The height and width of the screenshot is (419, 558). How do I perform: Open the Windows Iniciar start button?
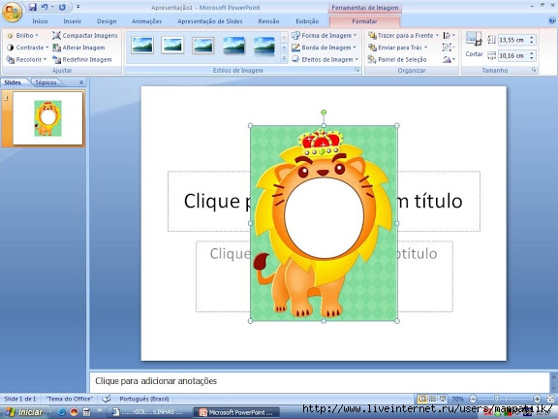tap(24, 412)
